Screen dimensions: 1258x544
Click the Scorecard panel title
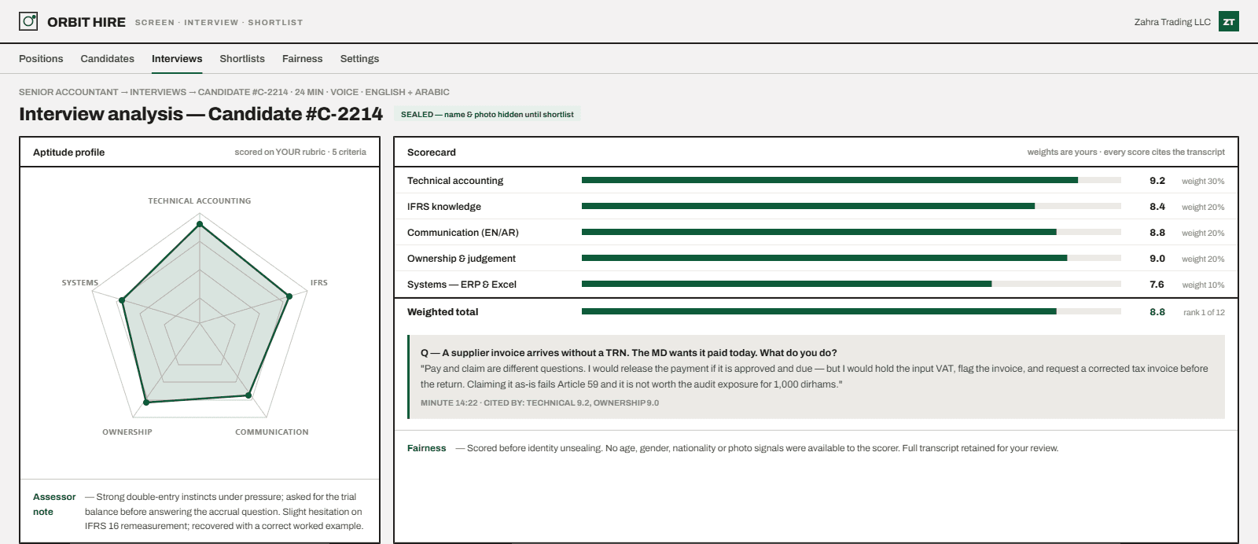click(x=432, y=152)
